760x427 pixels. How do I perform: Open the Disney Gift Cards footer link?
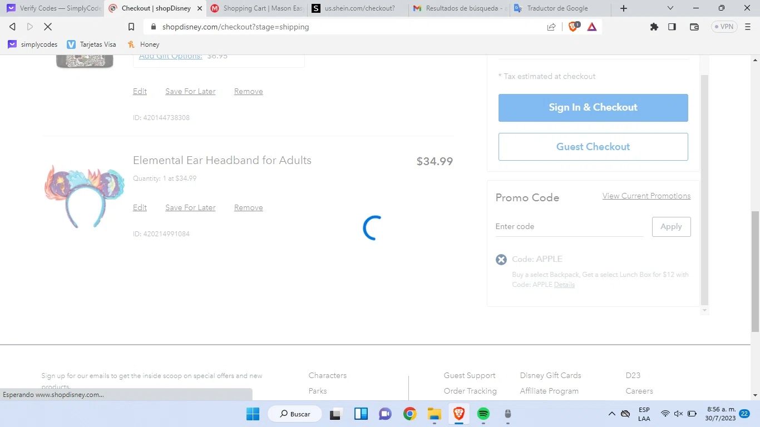coord(550,375)
